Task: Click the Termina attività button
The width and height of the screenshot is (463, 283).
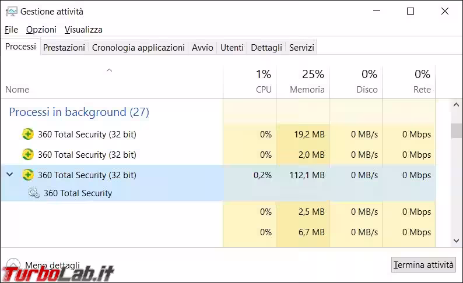Action: [x=423, y=265]
